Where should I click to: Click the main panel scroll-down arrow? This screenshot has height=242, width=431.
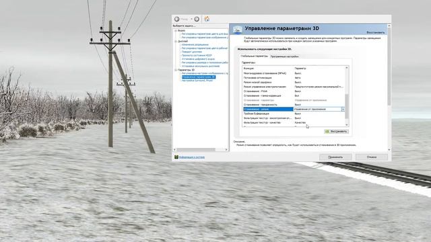tap(389, 149)
